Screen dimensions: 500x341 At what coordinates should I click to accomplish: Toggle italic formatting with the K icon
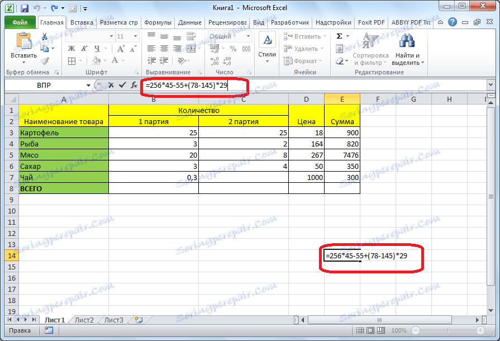pyautogui.click(x=83, y=49)
